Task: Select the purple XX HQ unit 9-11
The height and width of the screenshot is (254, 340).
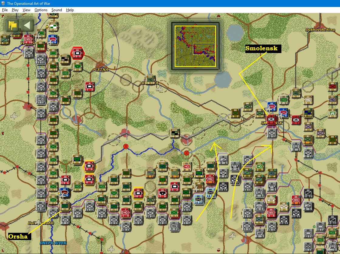Action: click(332, 100)
